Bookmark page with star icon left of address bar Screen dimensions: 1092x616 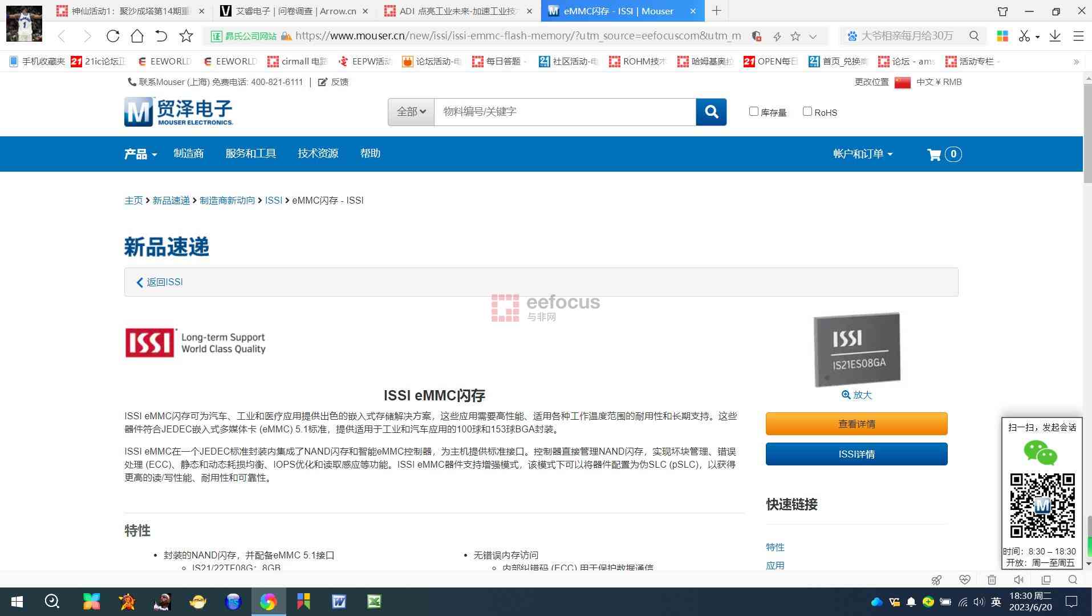[186, 36]
